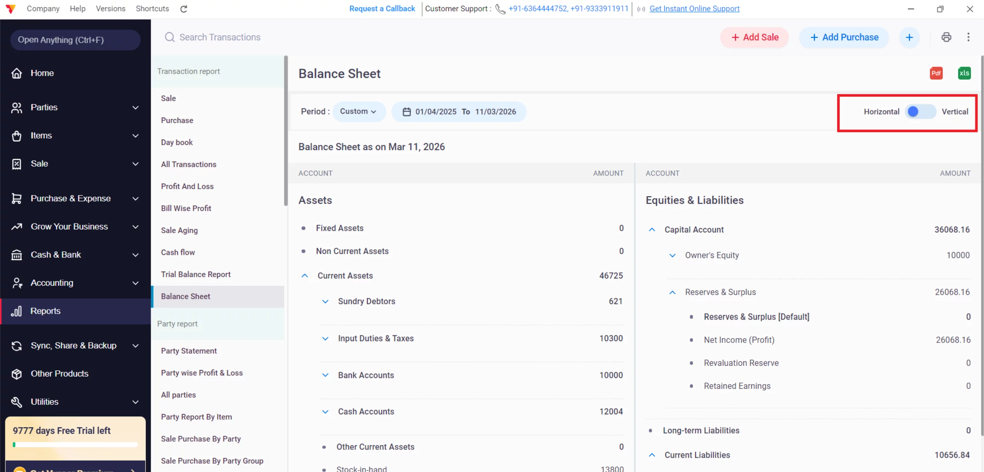Click the blue plus quick-add button
Viewport: 984px width, 472px height.
[x=909, y=37]
